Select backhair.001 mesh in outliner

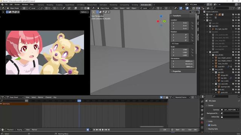[x=225, y=87]
